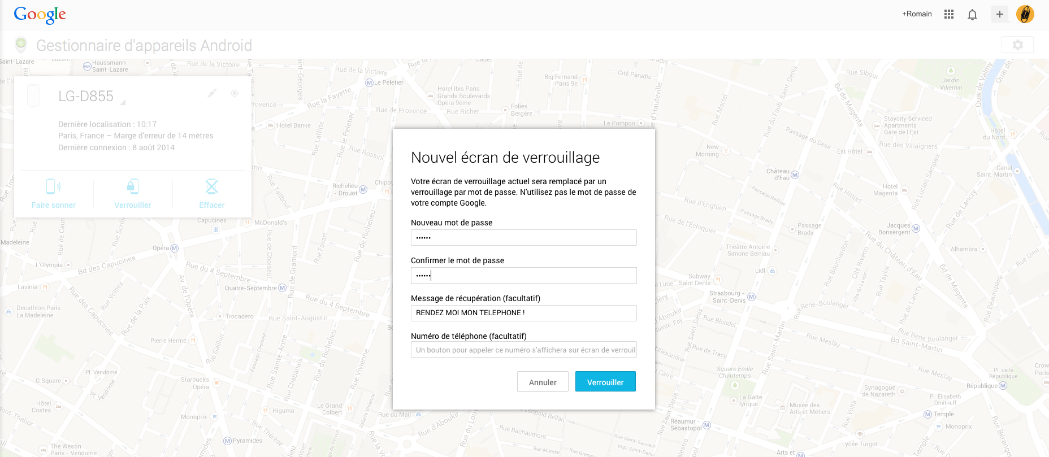Click the Numéro de téléphone field
This screenshot has height=457, width=1049.
pyautogui.click(x=524, y=350)
